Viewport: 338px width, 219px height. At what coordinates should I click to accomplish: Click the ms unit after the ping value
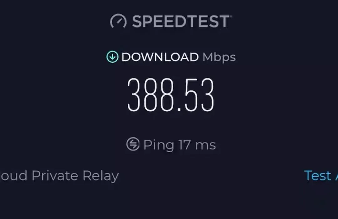pyautogui.click(x=205, y=145)
